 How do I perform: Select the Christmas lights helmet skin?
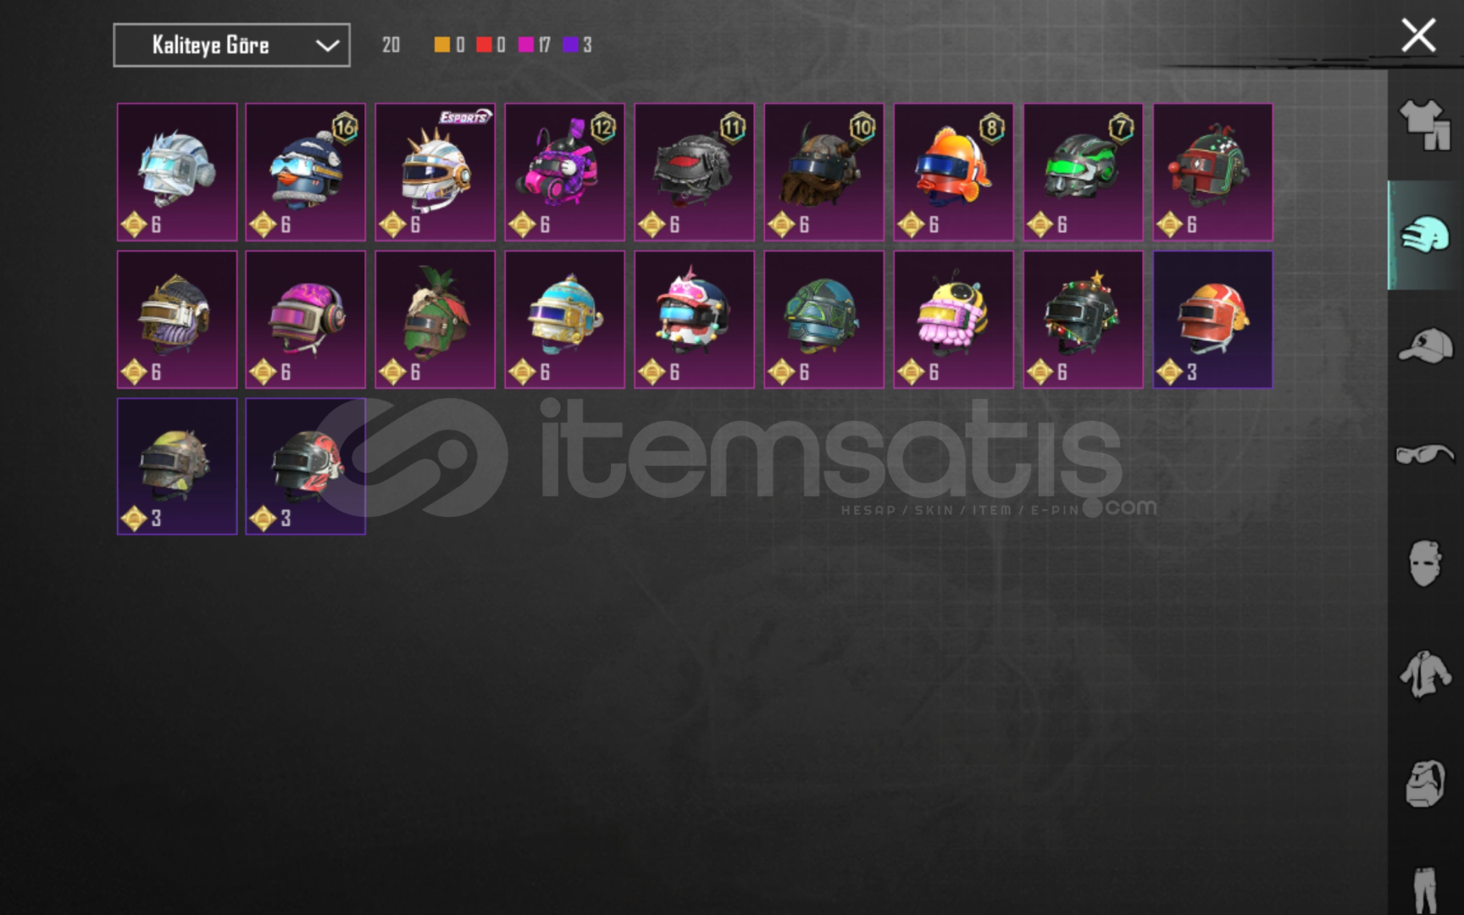1083,319
